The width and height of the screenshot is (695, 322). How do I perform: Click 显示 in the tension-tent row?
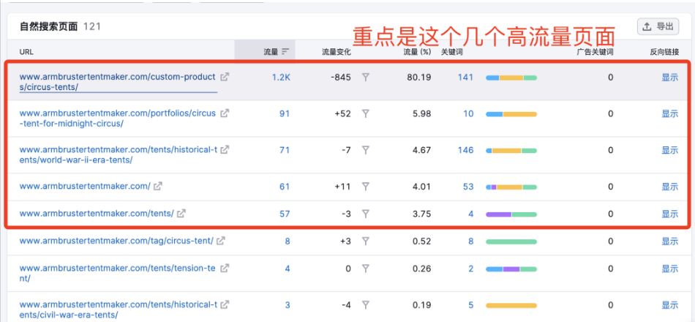pos(669,269)
